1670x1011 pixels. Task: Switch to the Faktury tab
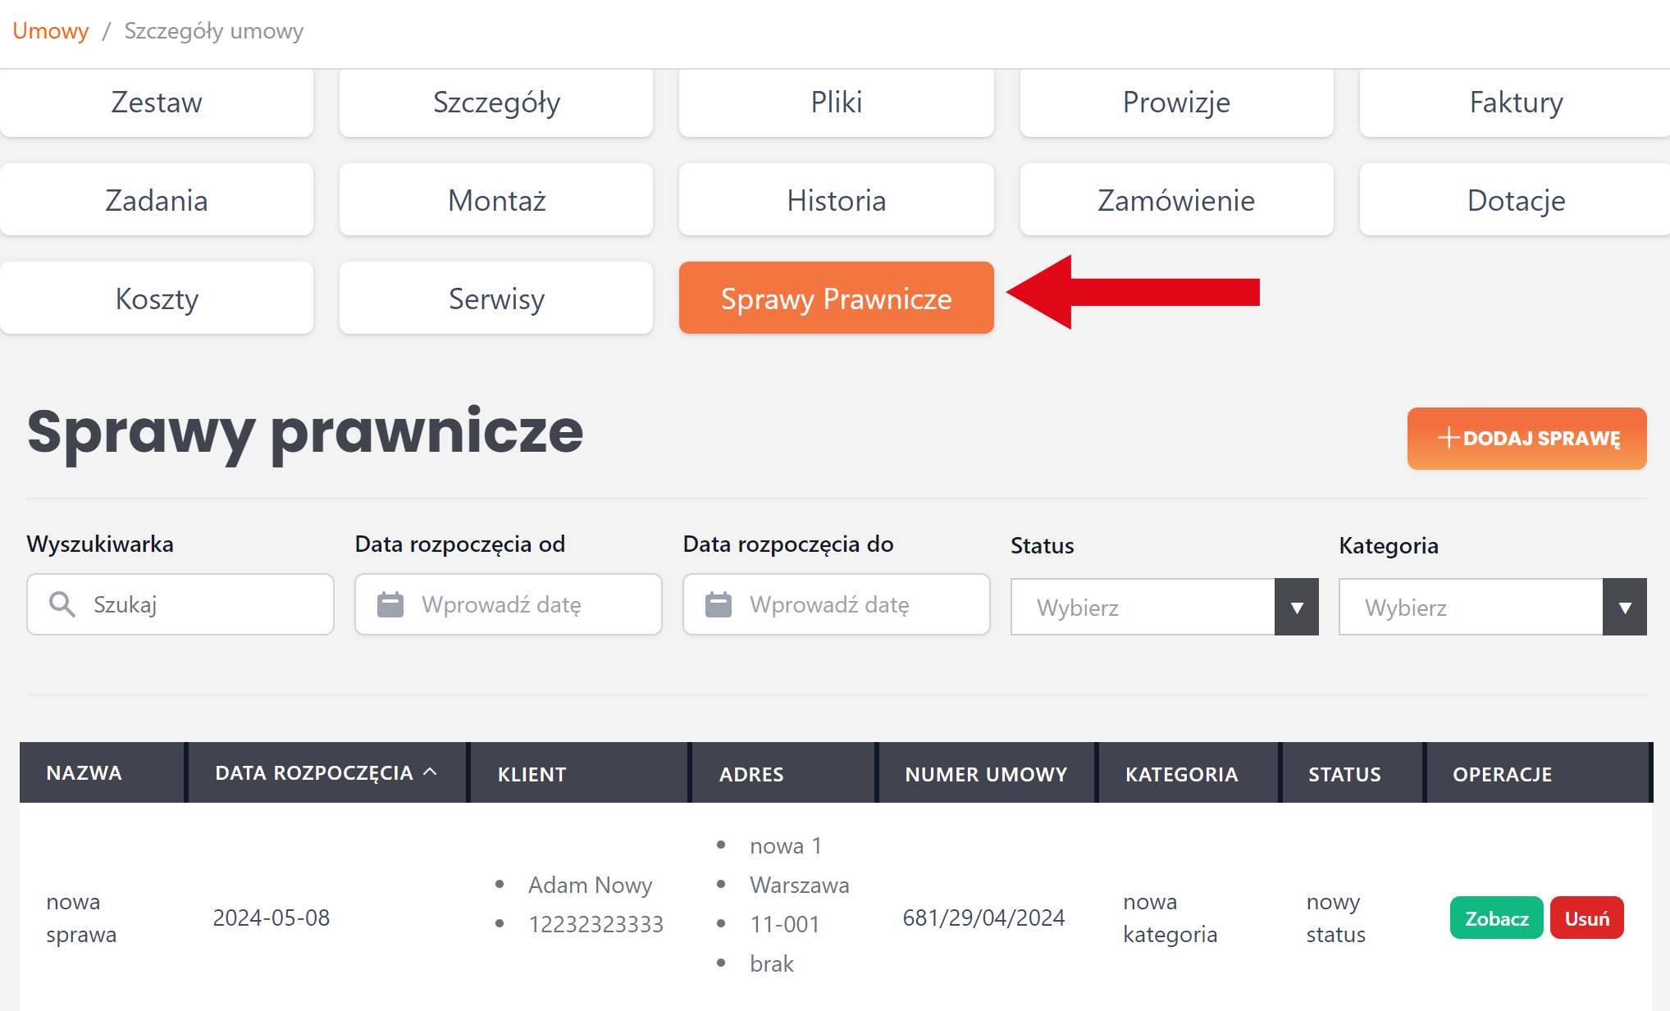pos(1515,102)
